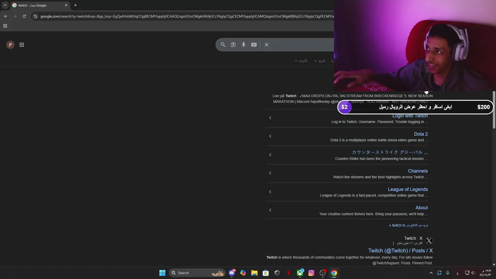Close the twitch Google search tab
Image resolution: width=496 pixels, height=279 pixels.
66,5
